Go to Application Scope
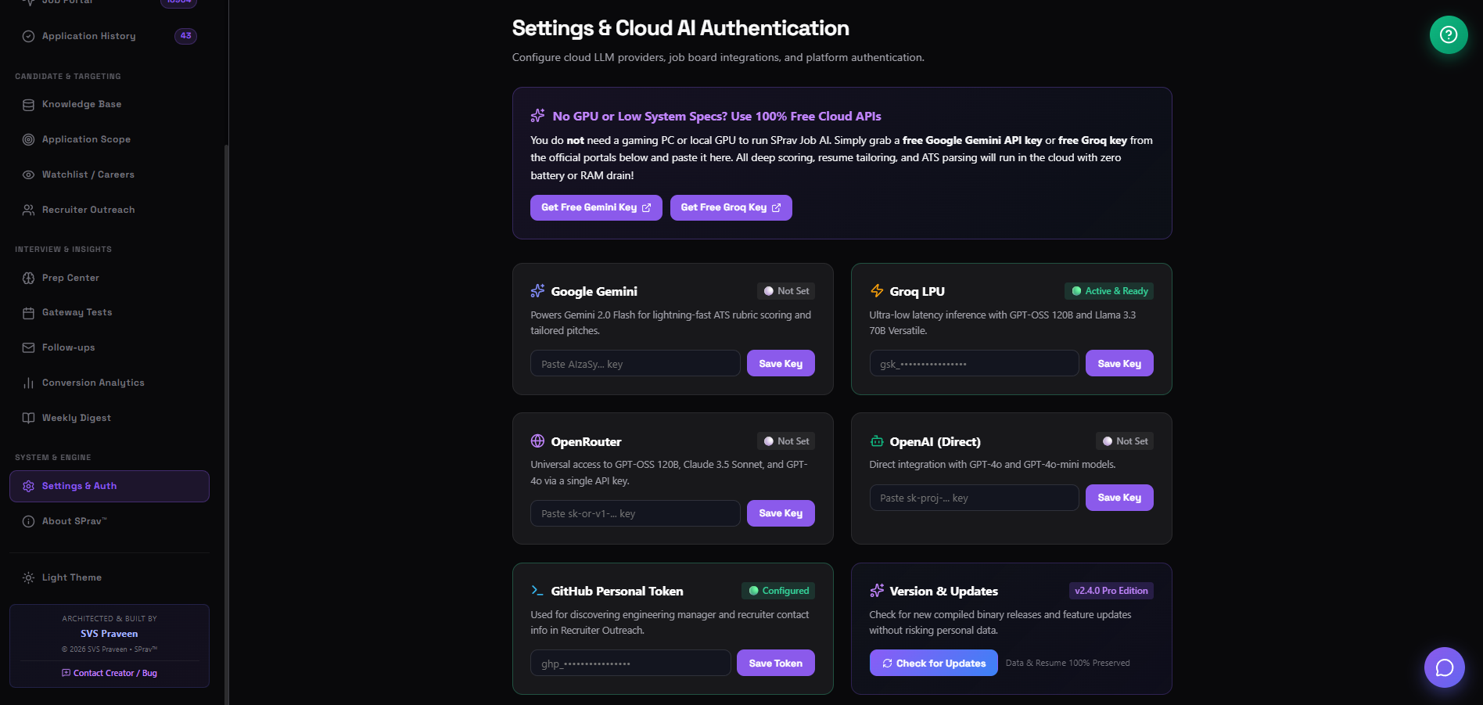The image size is (1483, 705). [x=110, y=139]
